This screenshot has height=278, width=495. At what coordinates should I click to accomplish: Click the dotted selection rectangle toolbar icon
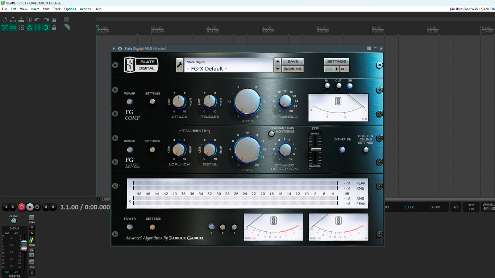click(67, 19)
